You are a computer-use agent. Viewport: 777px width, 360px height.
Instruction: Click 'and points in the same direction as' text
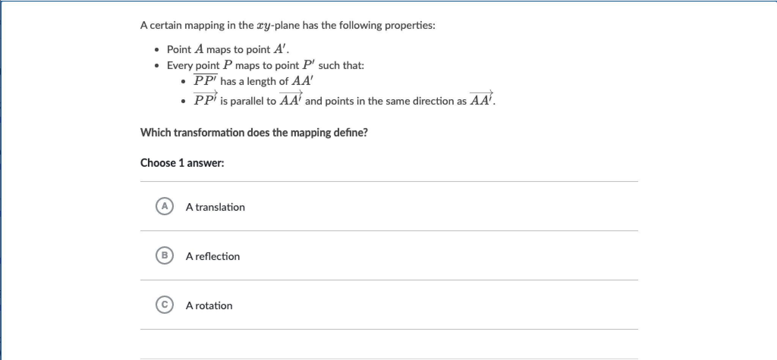(x=386, y=101)
